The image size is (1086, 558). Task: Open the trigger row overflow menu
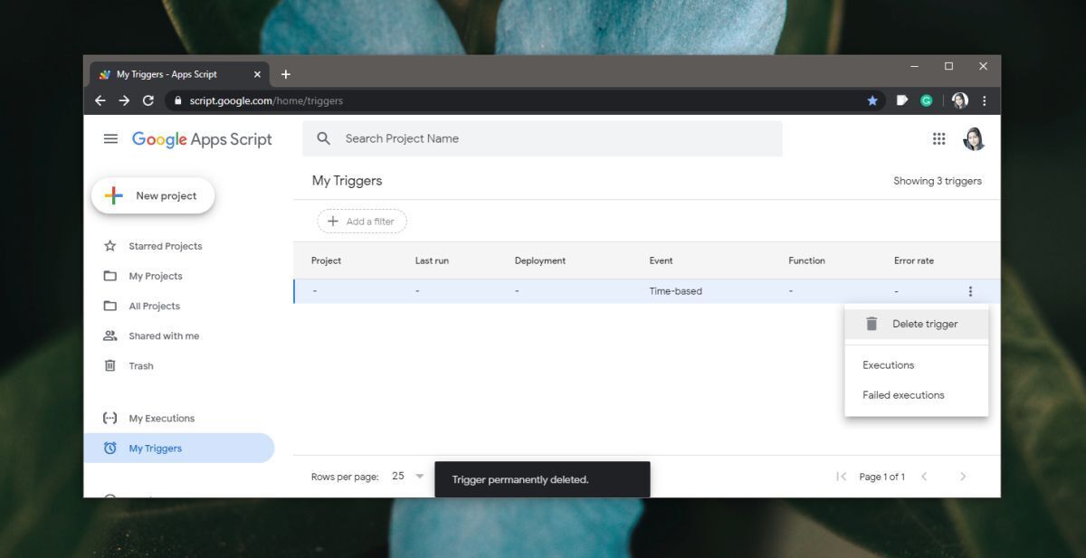pyautogui.click(x=970, y=290)
